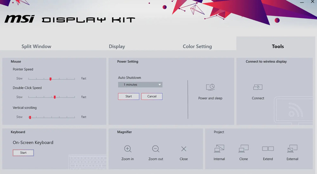
Task: Select External projection mode icon
Action: click(292, 149)
